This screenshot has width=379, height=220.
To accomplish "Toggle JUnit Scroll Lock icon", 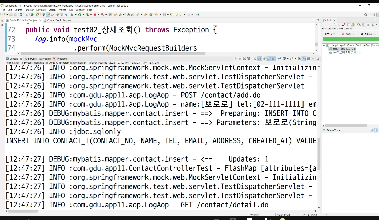I will tap(353, 25).
